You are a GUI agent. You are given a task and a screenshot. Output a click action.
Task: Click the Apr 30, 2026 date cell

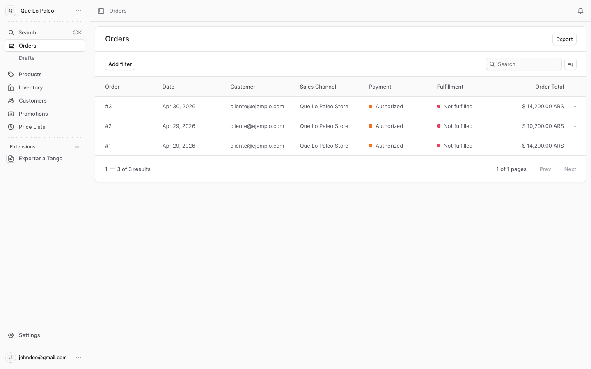click(179, 106)
